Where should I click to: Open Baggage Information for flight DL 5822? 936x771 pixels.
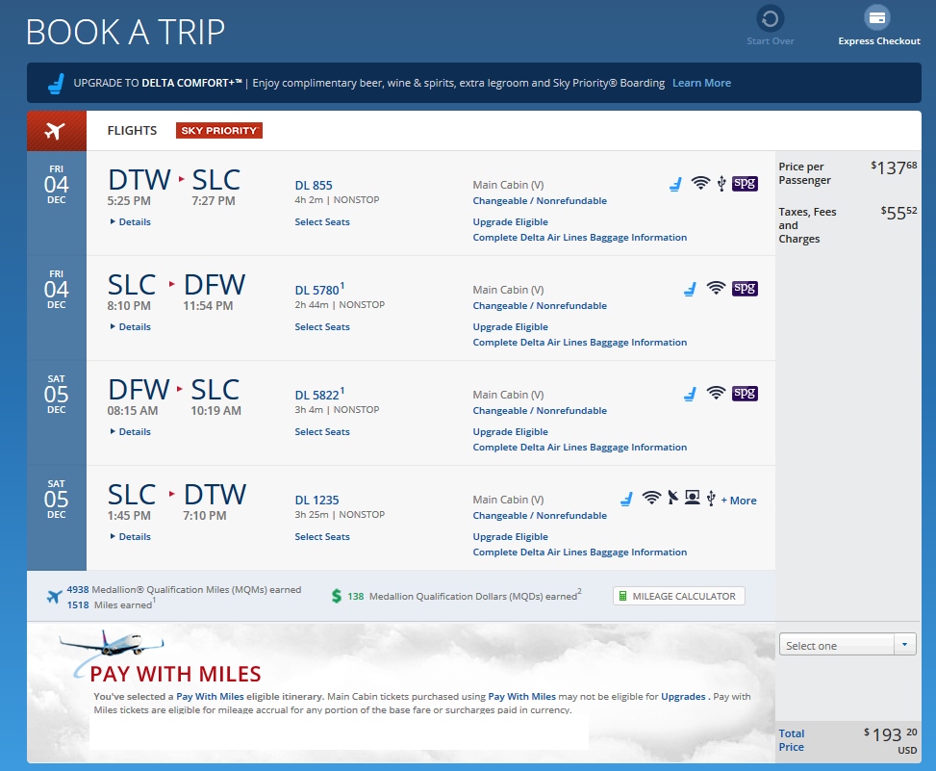tap(579, 448)
